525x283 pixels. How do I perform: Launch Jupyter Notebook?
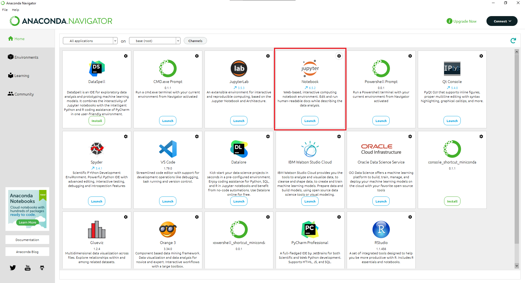click(x=310, y=121)
